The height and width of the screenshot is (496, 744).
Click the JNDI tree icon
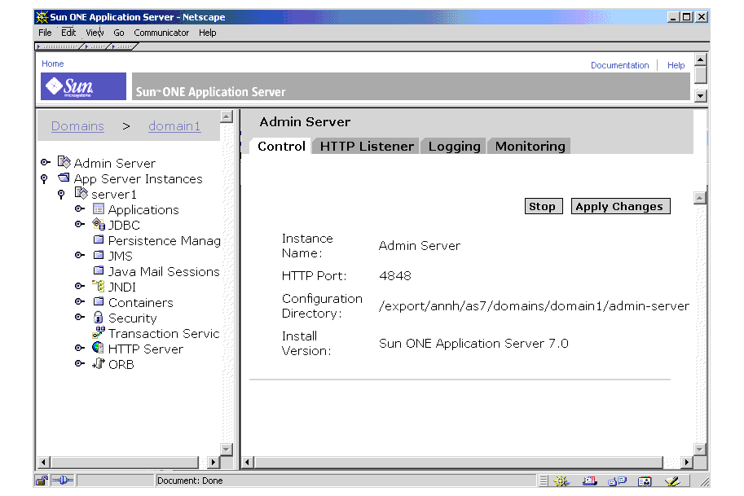click(x=99, y=286)
